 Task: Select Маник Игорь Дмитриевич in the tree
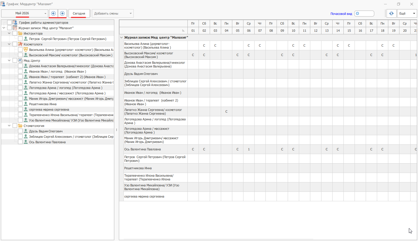pos(71,99)
